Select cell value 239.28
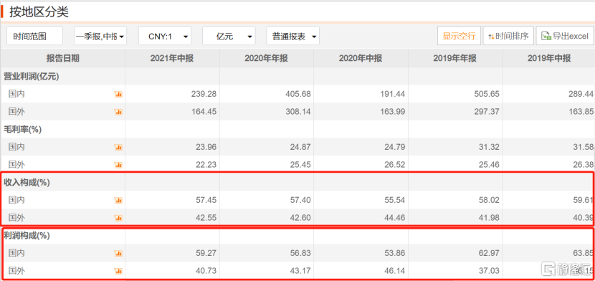Screen dimensions: 595x281 click(x=204, y=94)
